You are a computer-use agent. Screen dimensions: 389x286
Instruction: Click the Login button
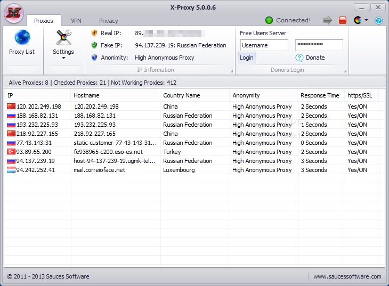[247, 58]
